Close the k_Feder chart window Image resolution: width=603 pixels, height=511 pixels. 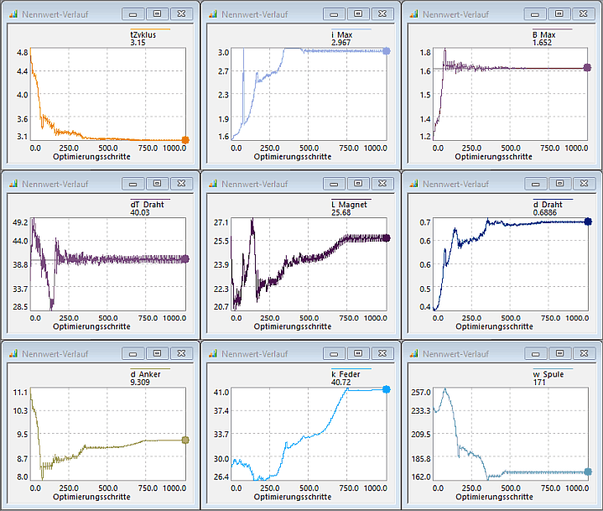(382, 352)
